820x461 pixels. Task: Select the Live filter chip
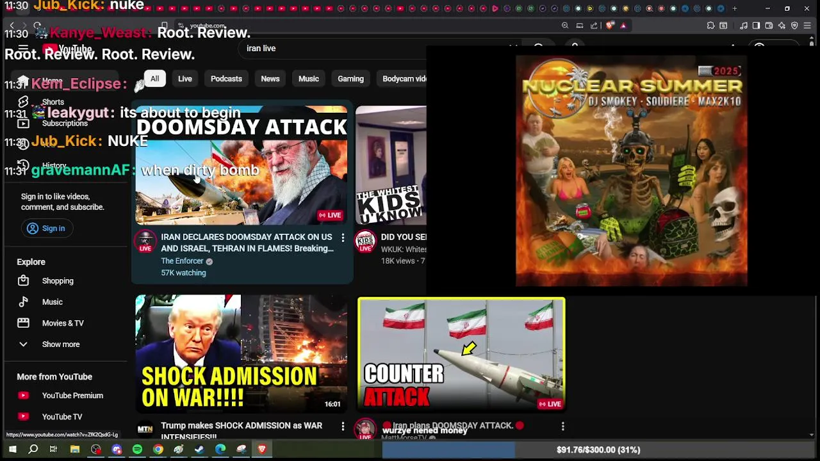click(185, 79)
